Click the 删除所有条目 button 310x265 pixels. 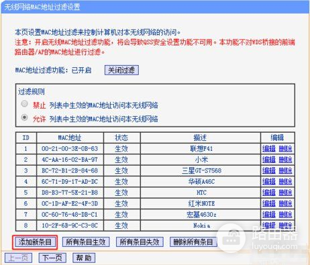[x=193, y=242]
